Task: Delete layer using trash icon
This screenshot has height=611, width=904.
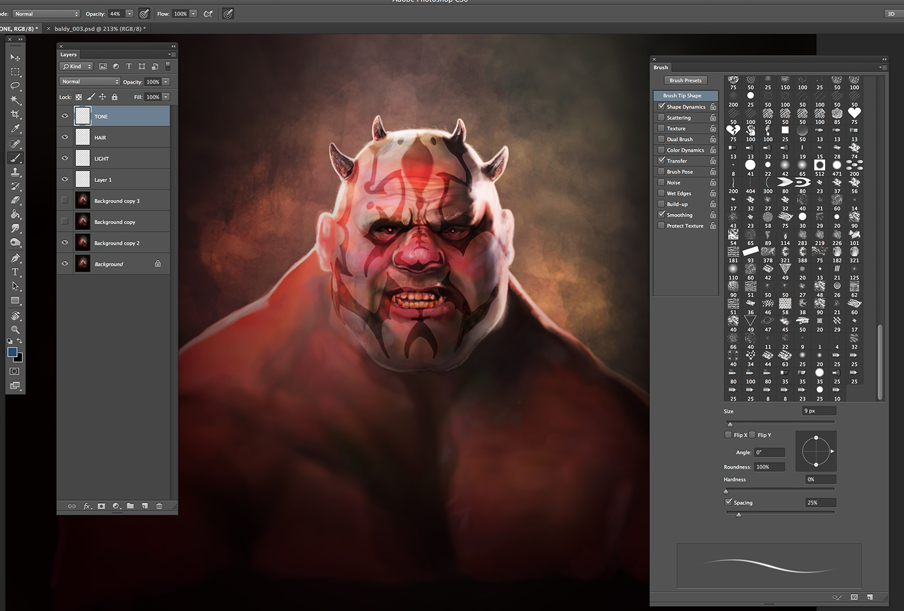Action: click(159, 506)
